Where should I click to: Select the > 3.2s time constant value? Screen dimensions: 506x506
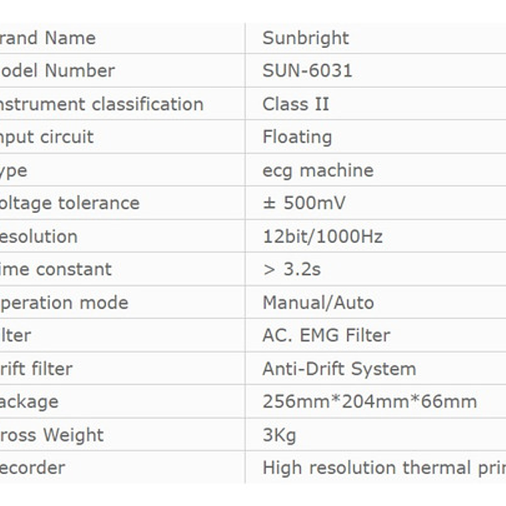pos(291,270)
